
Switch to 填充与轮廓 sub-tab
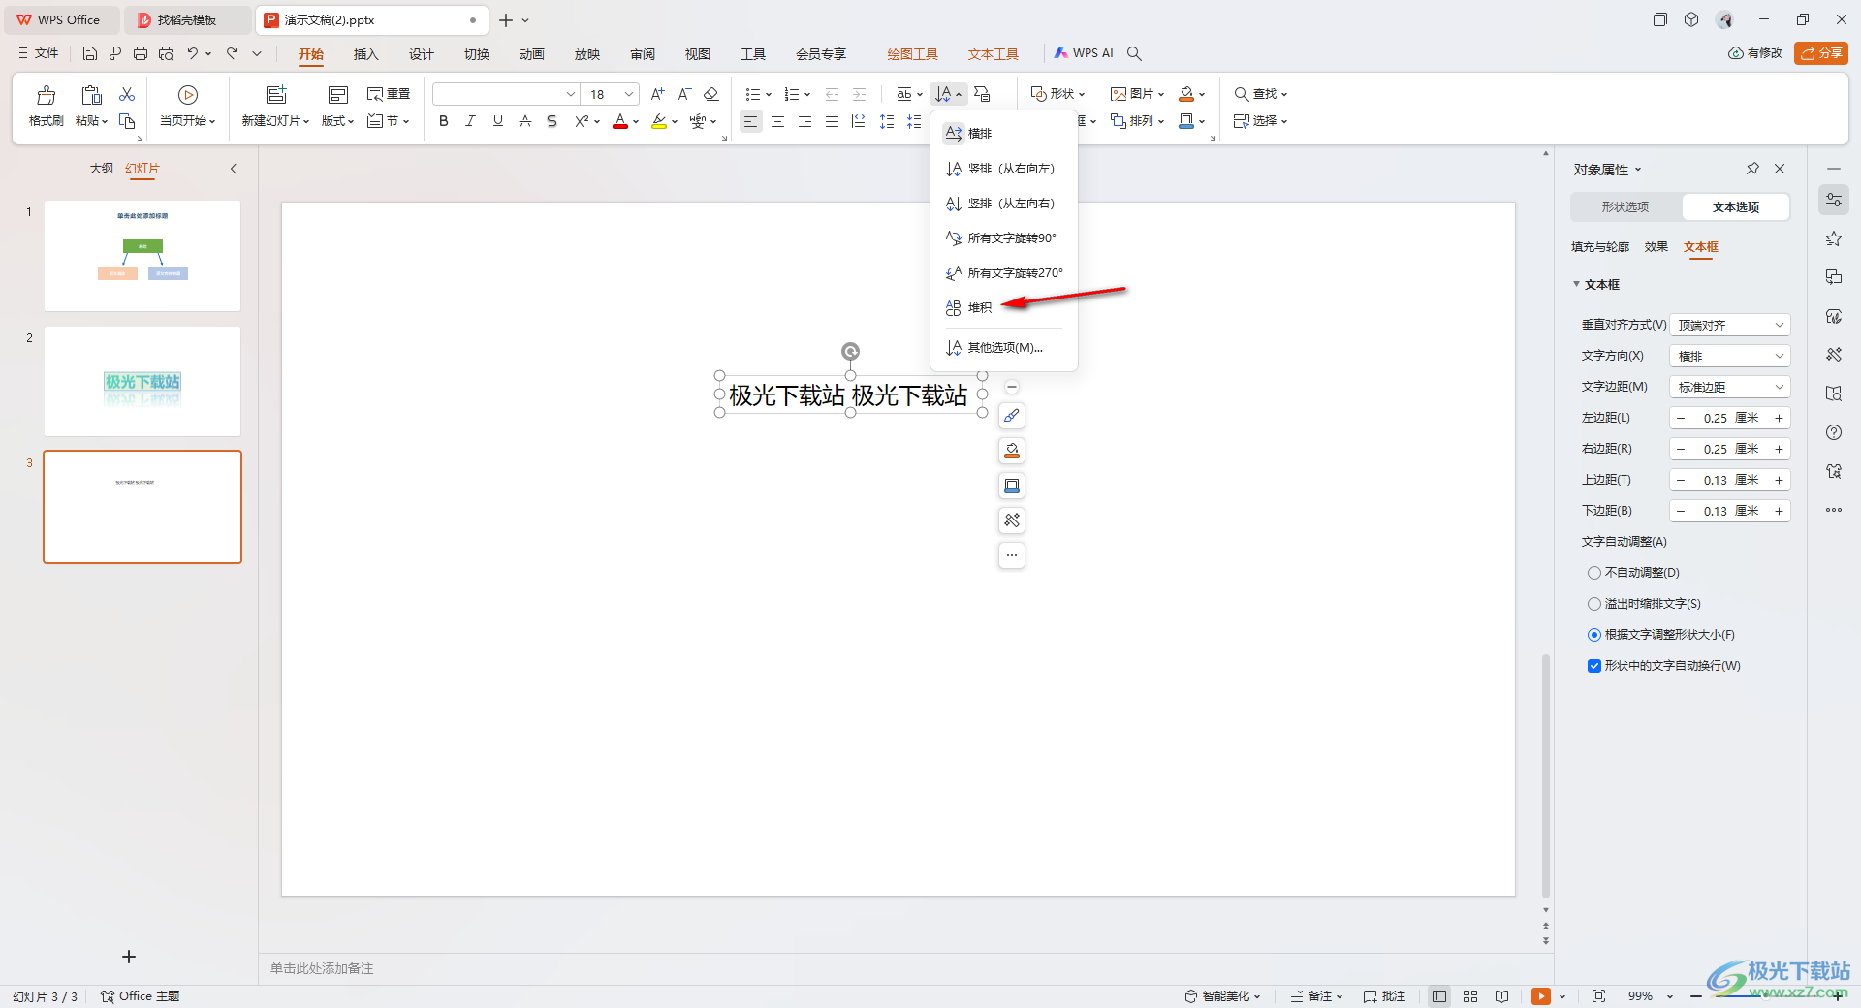point(1600,247)
